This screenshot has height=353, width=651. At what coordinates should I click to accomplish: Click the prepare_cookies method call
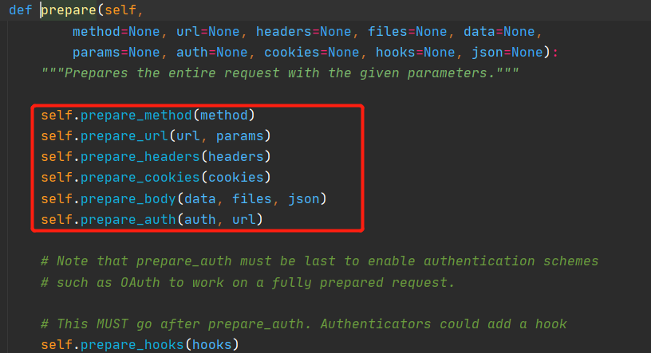click(128, 177)
